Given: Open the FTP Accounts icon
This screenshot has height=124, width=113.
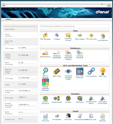Looking at the screenshot, I should [91, 35].
